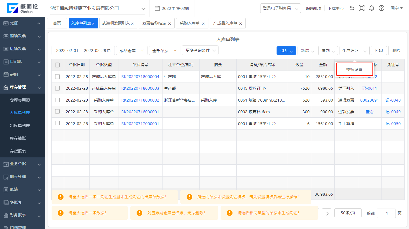Click the 多账套 sidebar icon
Viewport: 409px width, 229px height.
6,202
